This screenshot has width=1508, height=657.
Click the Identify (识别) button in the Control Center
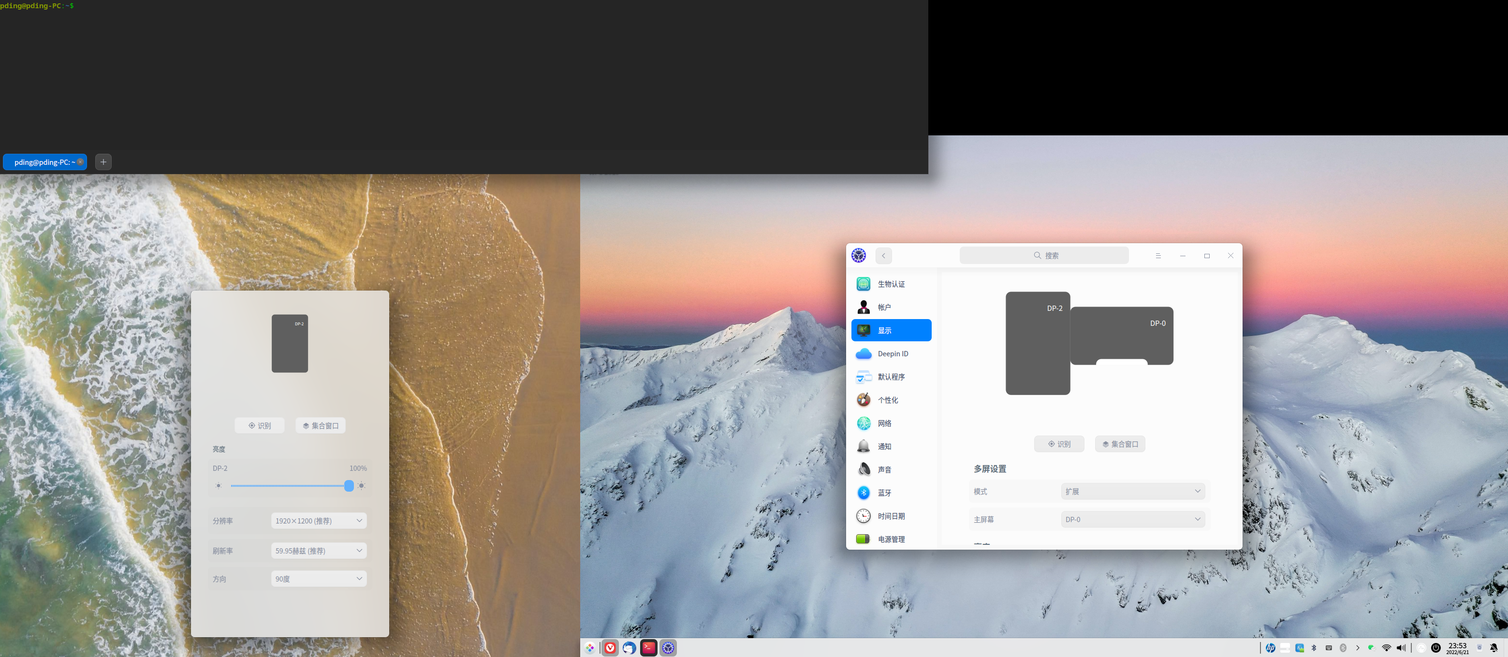pos(1058,444)
